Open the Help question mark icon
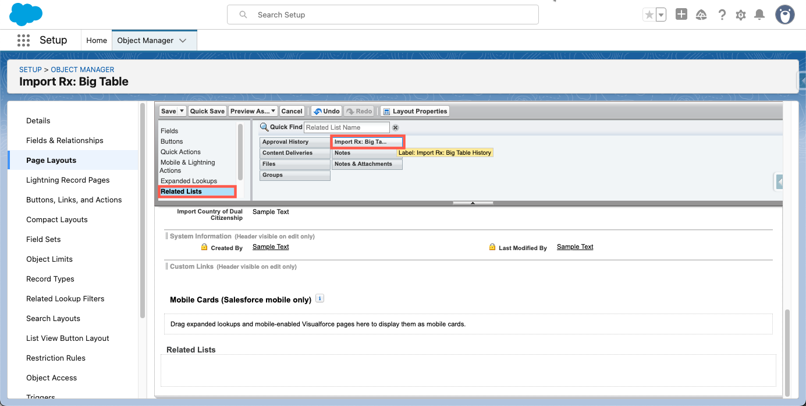The height and width of the screenshot is (406, 806). pos(722,15)
